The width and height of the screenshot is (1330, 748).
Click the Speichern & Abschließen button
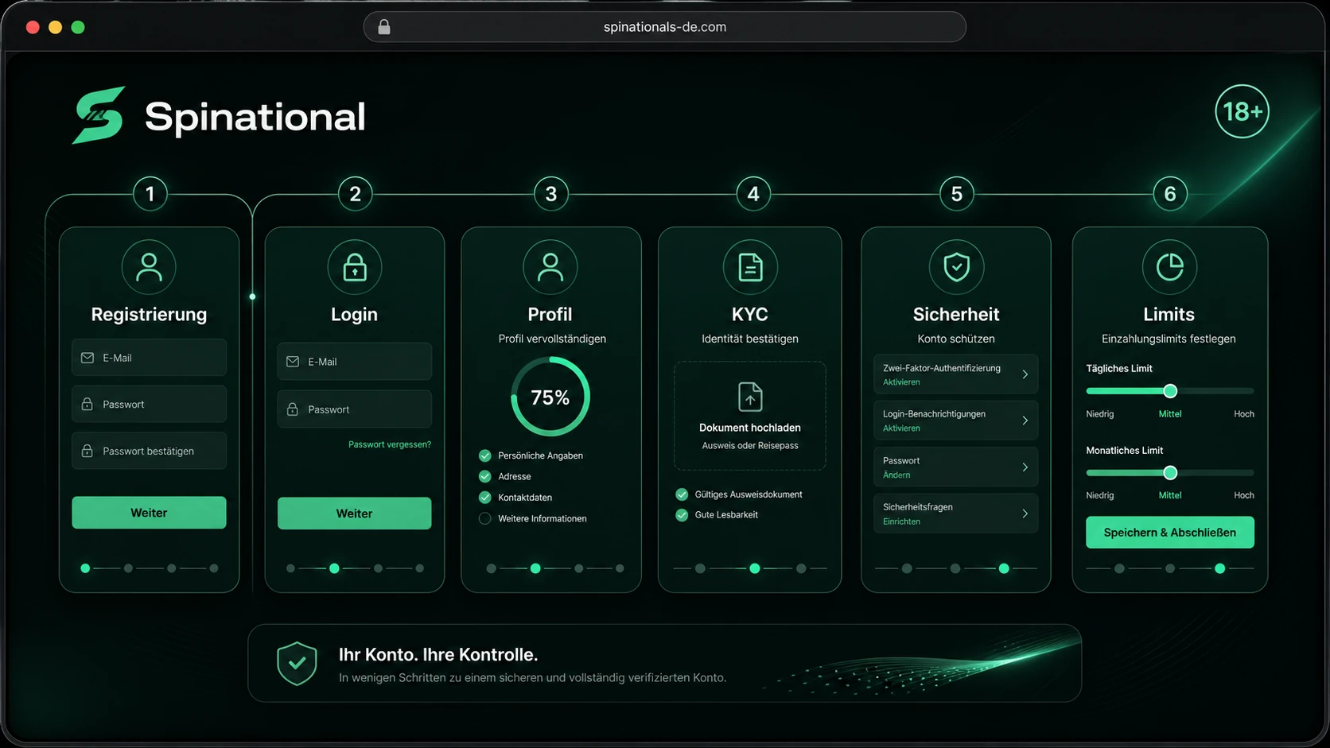point(1169,533)
